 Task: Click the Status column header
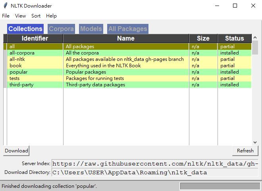(235, 38)
